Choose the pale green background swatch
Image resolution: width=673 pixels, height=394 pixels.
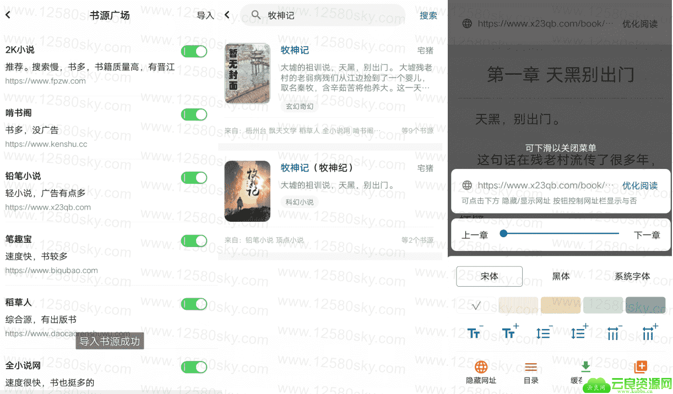click(603, 305)
